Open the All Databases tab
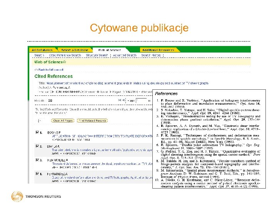Viewport: 277px width, 207px height. pos(42,50)
